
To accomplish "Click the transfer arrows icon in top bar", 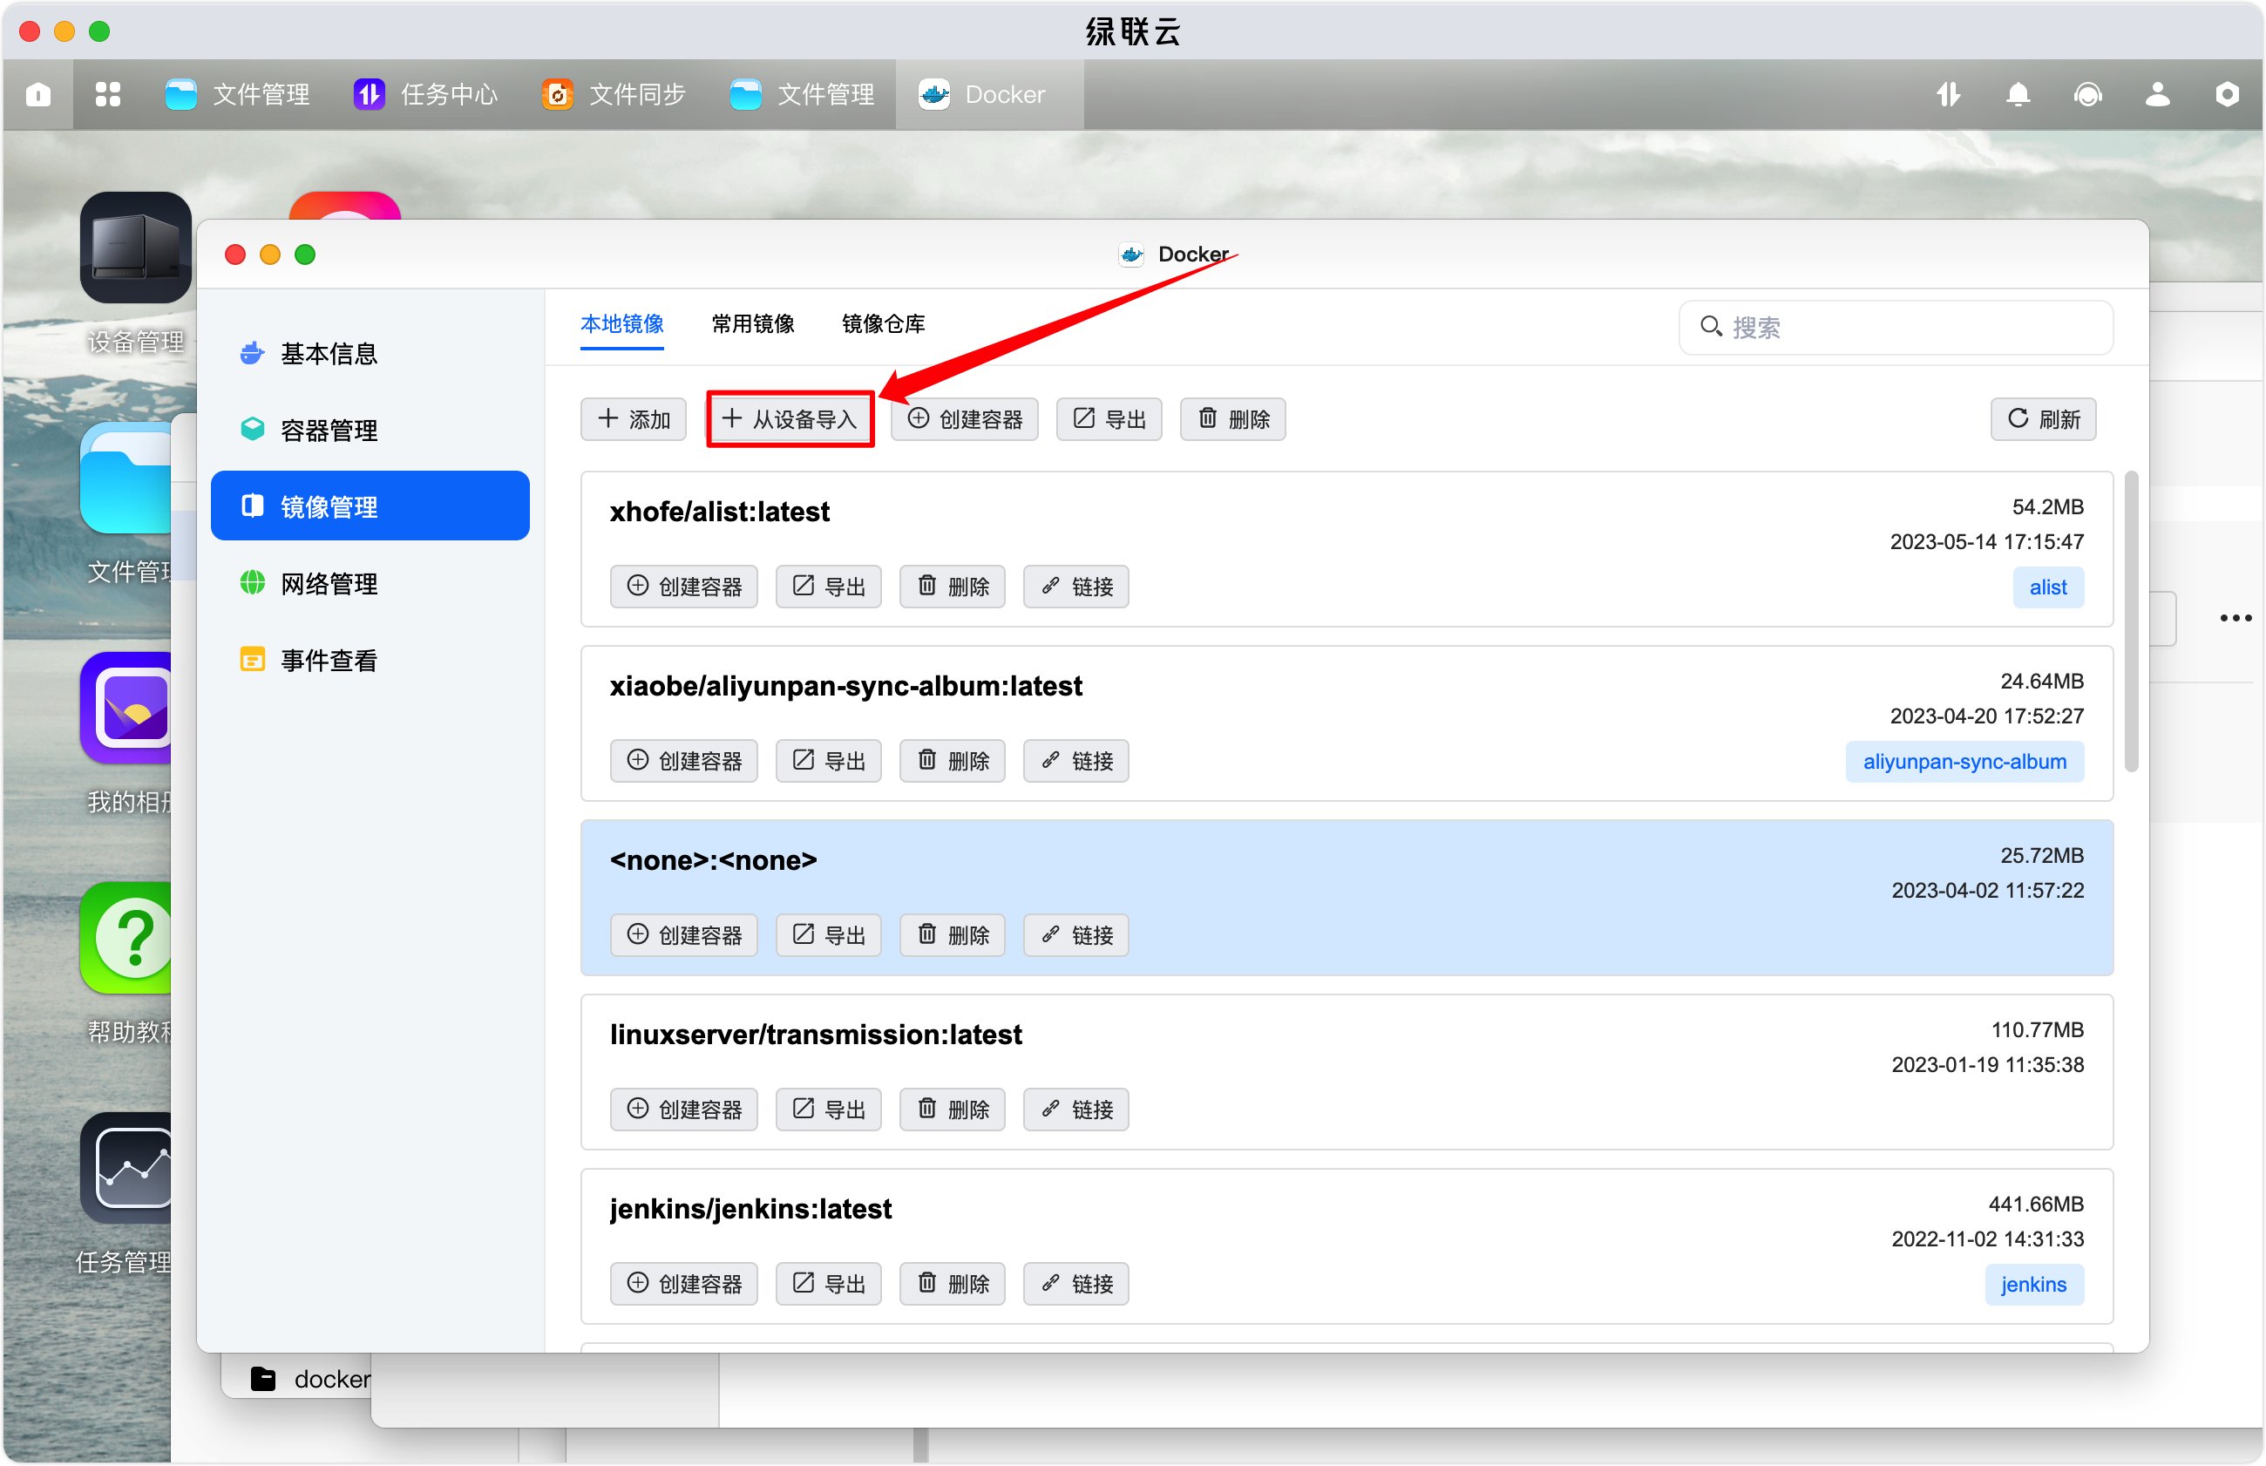I will [1948, 94].
